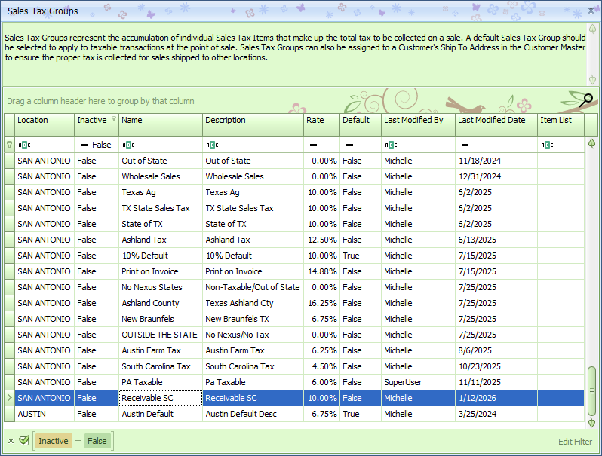Open the Name filter-row condition icon
The width and height of the screenshot is (602, 456).
(x=127, y=145)
